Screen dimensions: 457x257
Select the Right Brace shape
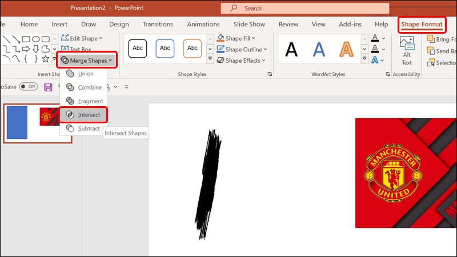click(x=35, y=59)
